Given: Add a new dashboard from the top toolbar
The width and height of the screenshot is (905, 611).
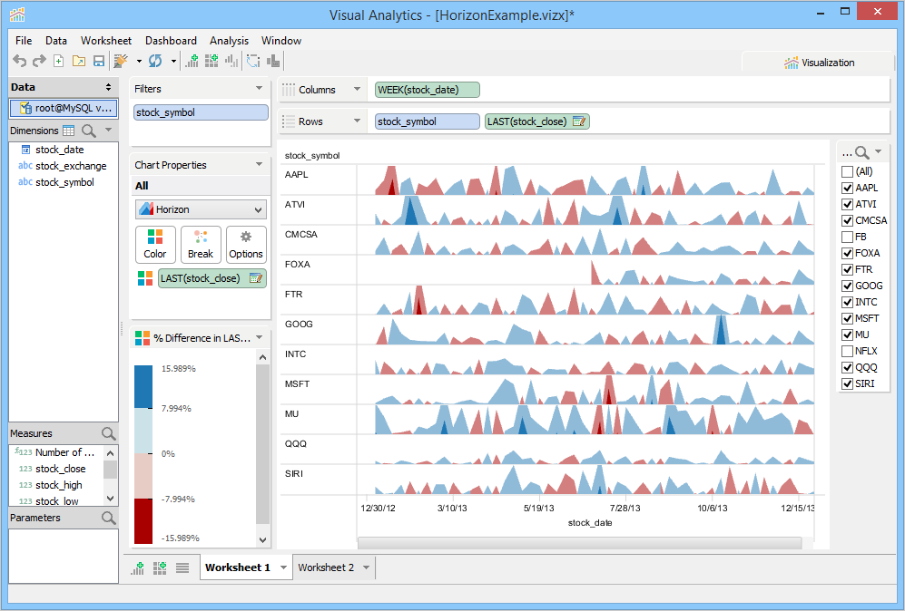Looking at the screenshot, I should point(211,61).
